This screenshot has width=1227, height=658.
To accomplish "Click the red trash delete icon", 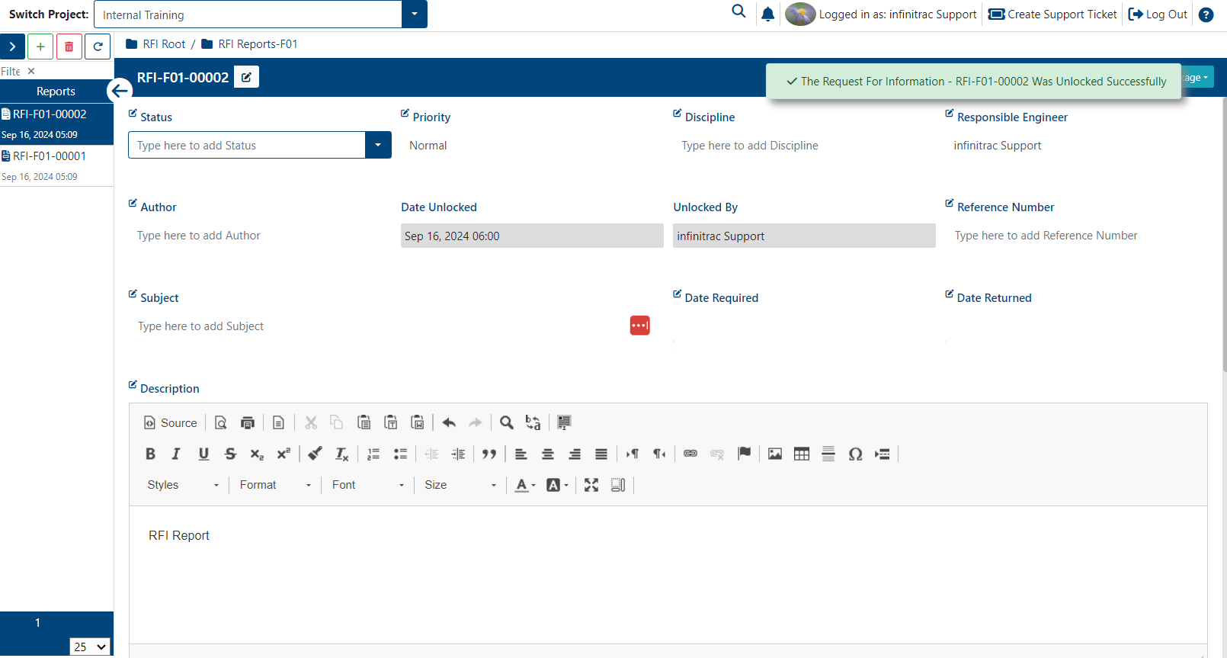I will [69, 47].
